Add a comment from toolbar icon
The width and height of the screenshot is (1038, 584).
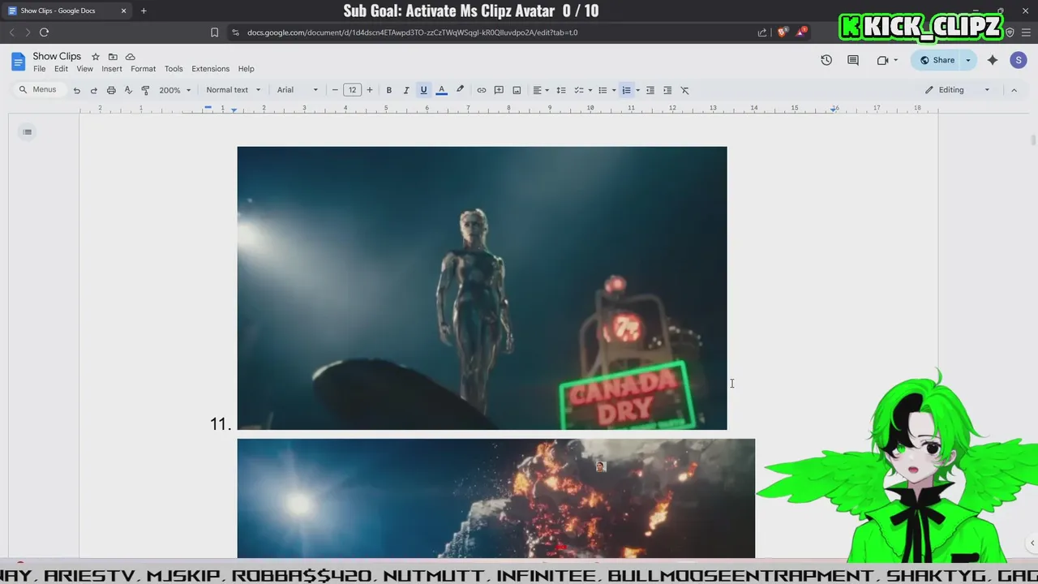tap(499, 90)
